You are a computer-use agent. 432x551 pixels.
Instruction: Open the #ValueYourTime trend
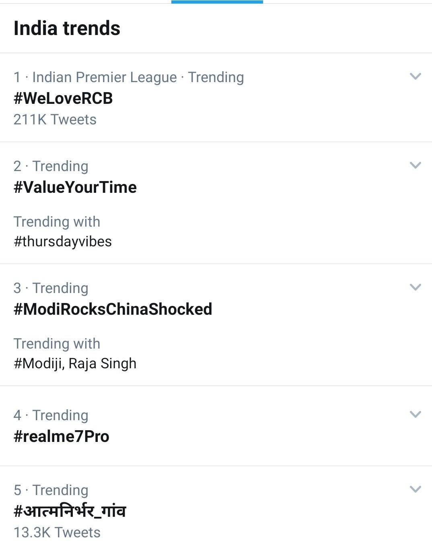(76, 187)
